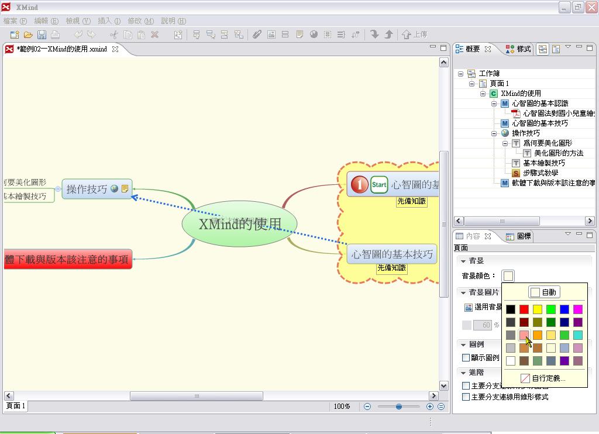
Task: Open the 檔案 menu
Action: click(x=15, y=20)
